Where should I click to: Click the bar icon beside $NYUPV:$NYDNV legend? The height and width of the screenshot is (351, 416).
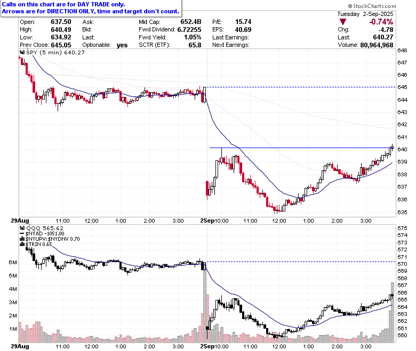pos(22,239)
